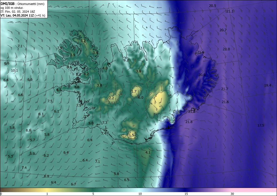
Task: Click the 4.3 precipitation value
Action: coord(59,90)
